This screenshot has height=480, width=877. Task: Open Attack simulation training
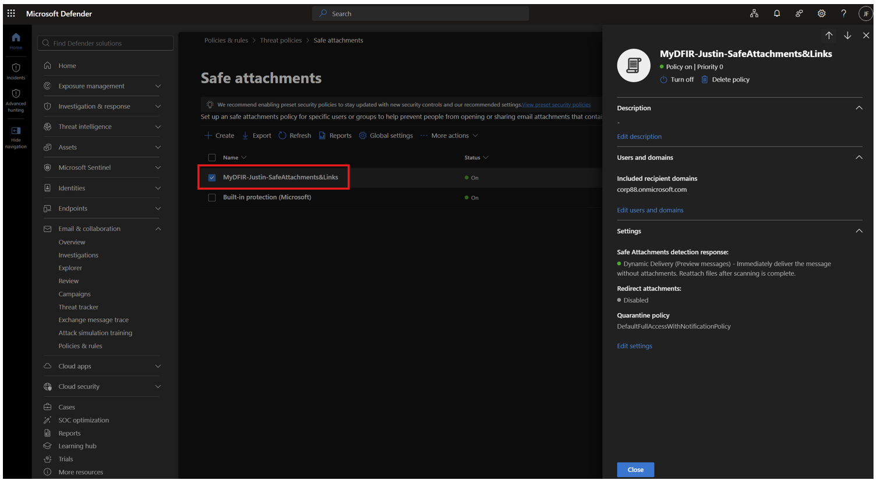[95, 333]
